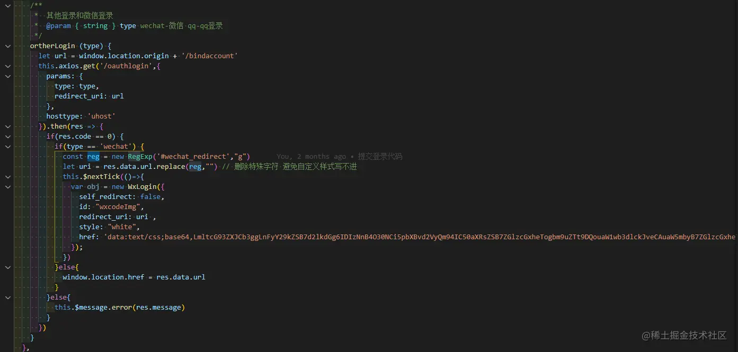Click the base64 data:text/css href string

pyautogui.click(x=421, y=237)
